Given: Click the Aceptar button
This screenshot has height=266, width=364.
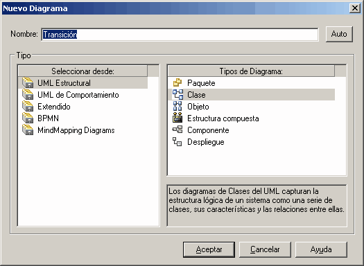Looking at the screenshot, I should pyautogui.click(x=209, y=249).
